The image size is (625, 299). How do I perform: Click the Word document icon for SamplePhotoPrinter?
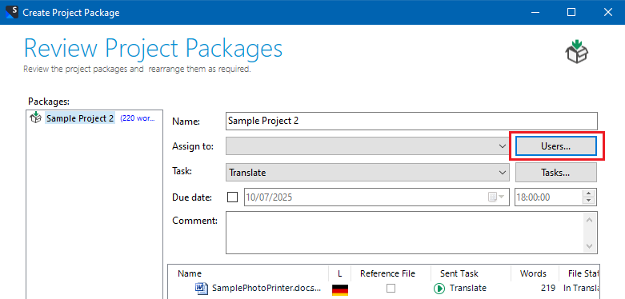tap(202, 288)
